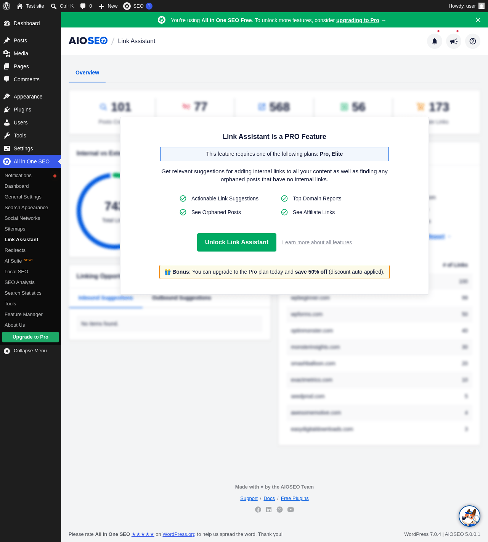The image size is (488, 542).
Task: Click the LinkedIn icon in footer
Action: tap(269, 510)
